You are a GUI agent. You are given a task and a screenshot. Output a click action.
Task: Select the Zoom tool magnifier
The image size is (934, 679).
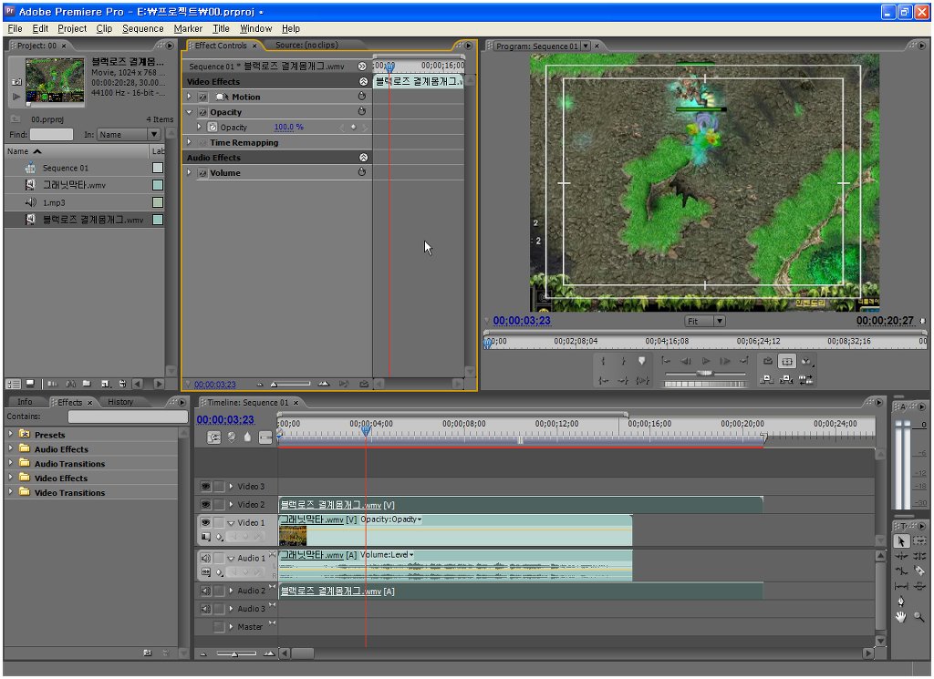click(x=918, y=616)
